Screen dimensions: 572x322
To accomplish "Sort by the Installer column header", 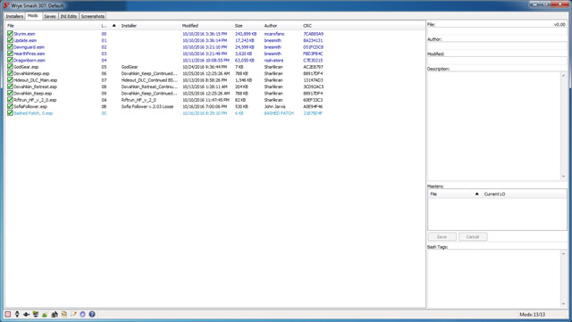I will click(x=149, y=26).
